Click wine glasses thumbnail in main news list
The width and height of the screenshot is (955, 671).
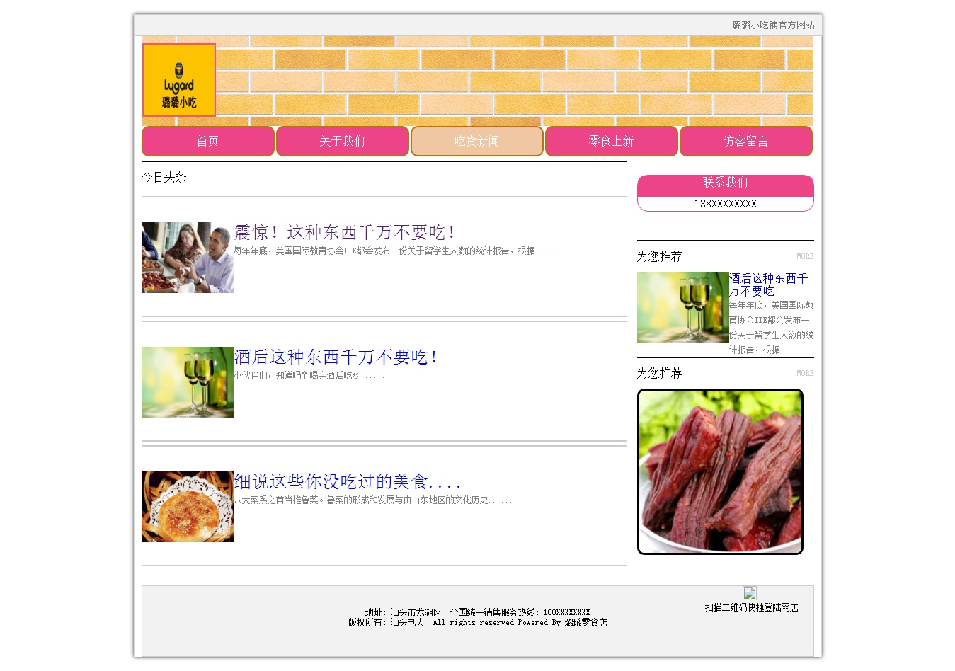[x=188, y=382]
